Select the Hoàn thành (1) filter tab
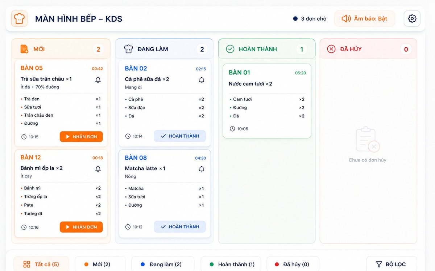 click(231, 264)
